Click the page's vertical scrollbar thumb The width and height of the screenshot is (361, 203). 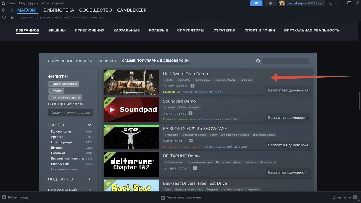point(359,101)
